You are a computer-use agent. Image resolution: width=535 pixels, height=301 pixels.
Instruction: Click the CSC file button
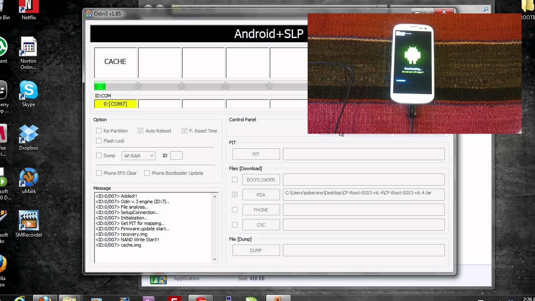click(261, 225)
